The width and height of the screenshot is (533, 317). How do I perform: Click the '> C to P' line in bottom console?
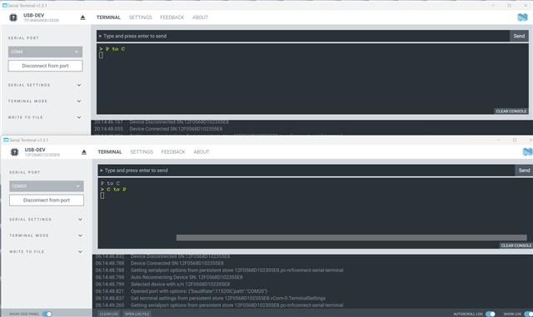[113, 189]
